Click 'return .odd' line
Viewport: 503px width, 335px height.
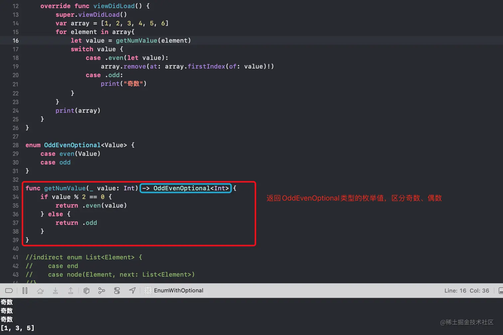coord(76,223)
